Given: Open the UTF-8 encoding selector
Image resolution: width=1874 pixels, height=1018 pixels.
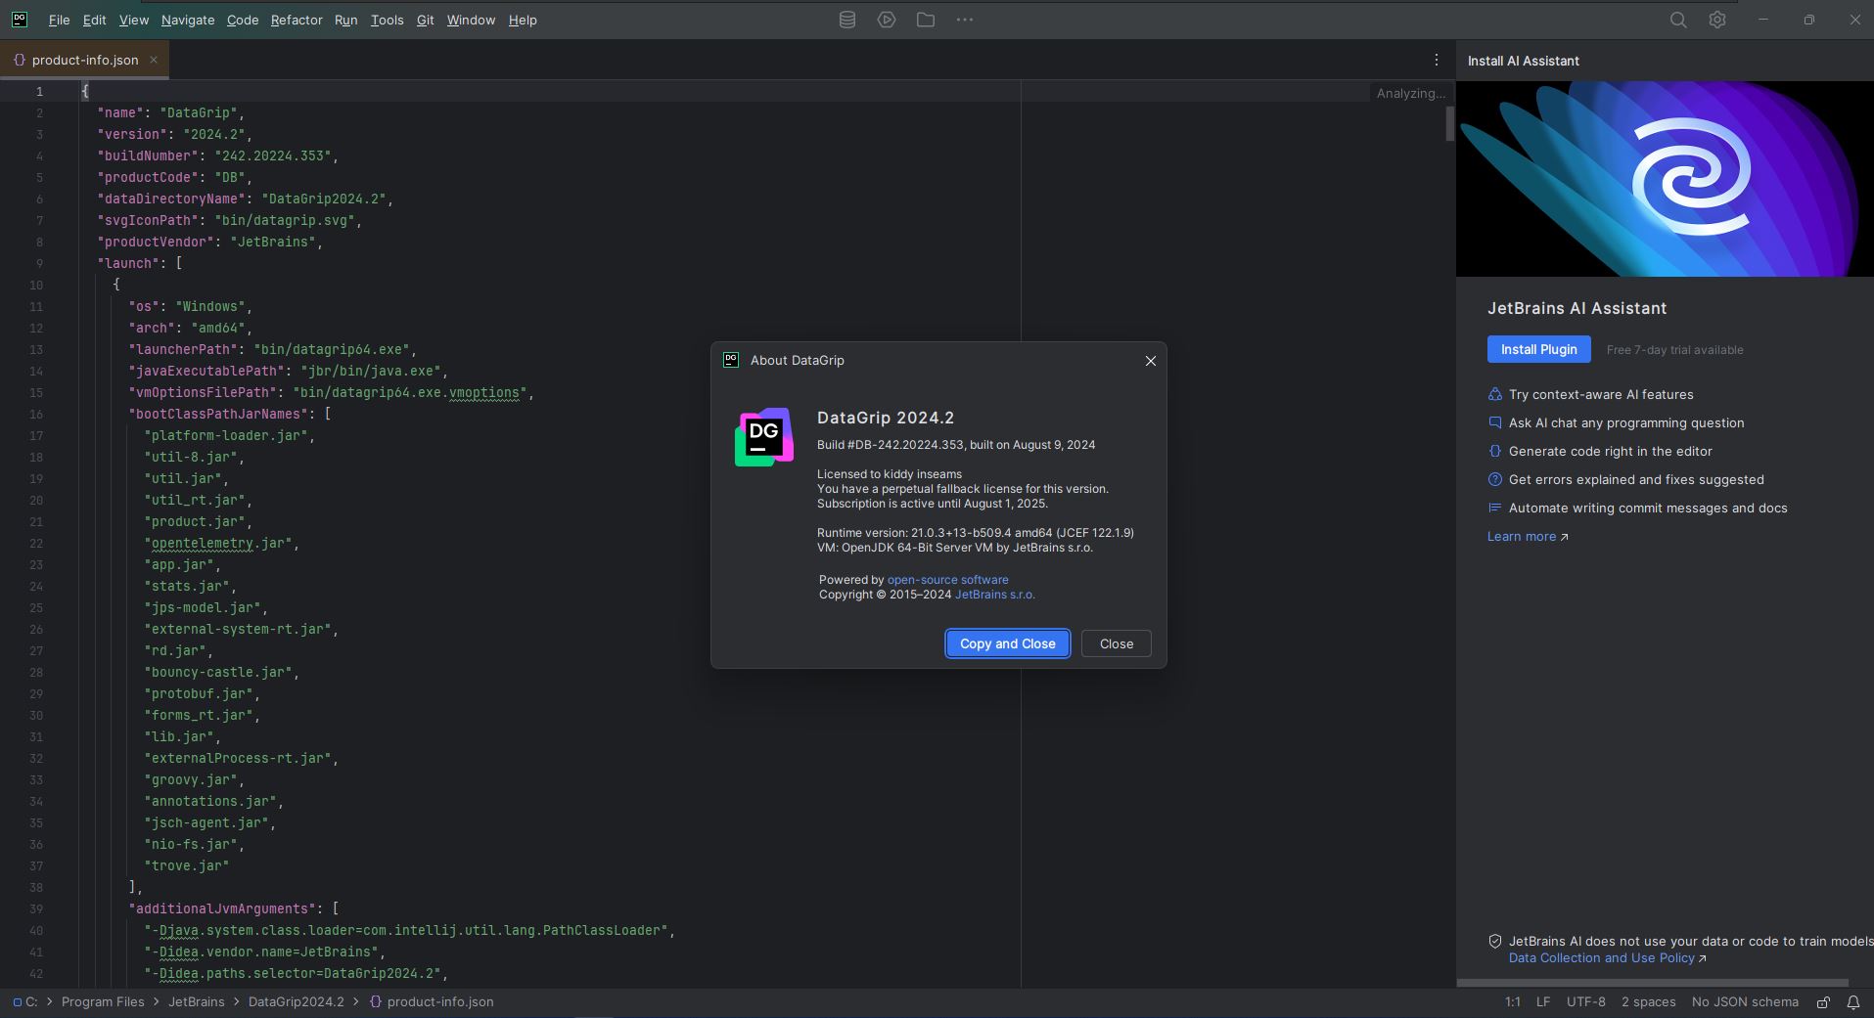Looking at the screenshot, I should (1585, 1002).
